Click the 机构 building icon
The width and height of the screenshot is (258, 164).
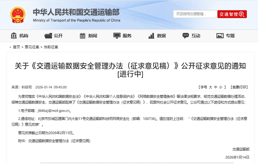(x=14, y=36)
